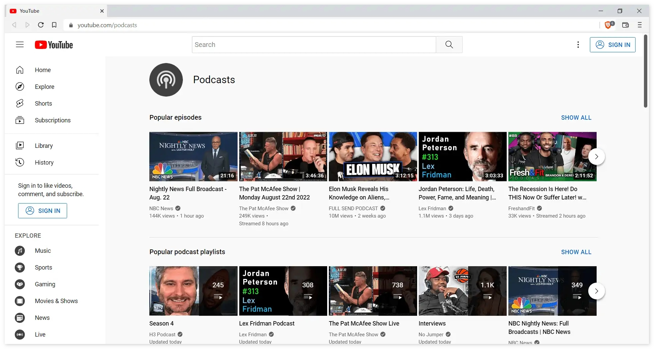Open the three-dot settings menu
Screen dimensions: 654x349
point(578,45)
